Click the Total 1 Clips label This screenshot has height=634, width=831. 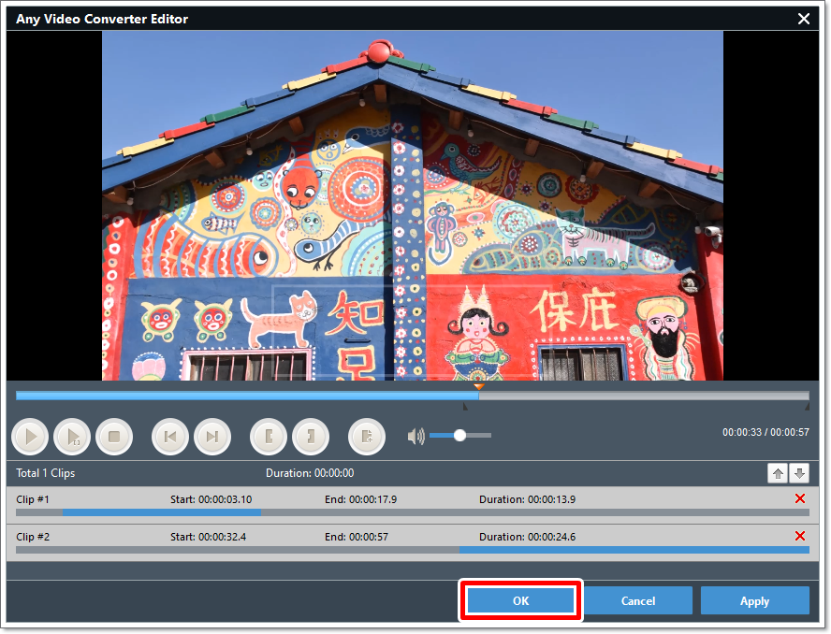pos(46,473)
